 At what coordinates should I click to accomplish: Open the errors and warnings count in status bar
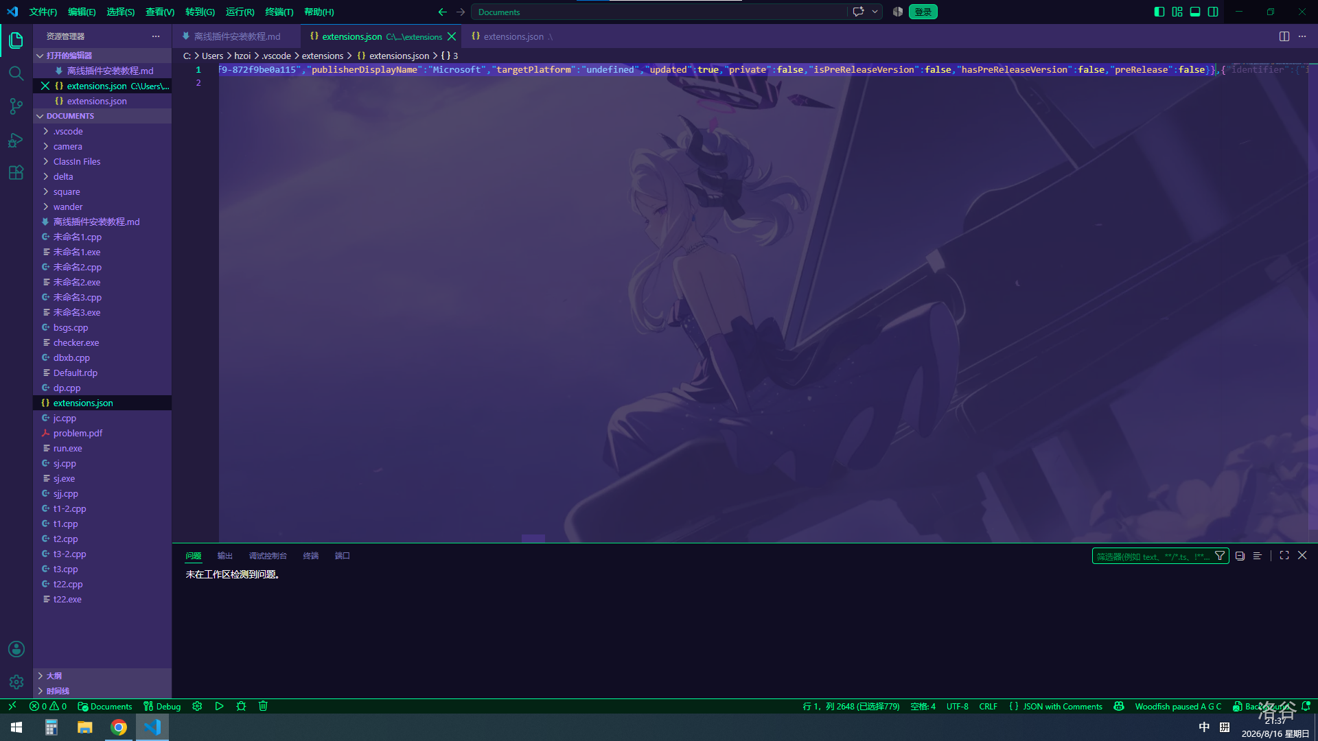pyautogui.click(x=48, y=706)
